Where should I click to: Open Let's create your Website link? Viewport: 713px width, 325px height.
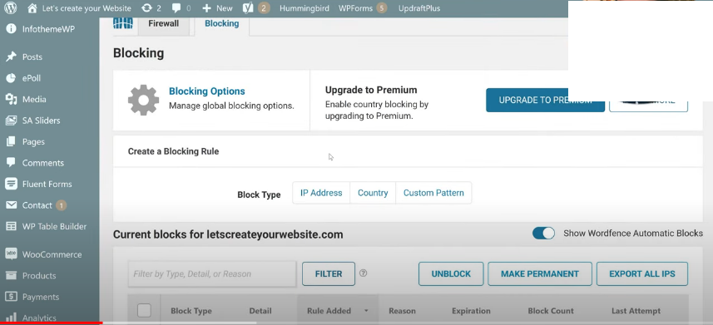point(87,8)
